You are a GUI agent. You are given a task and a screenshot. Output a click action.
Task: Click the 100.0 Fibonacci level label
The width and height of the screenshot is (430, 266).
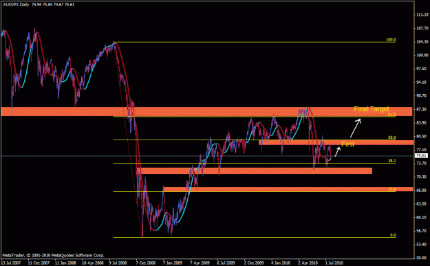pos(391,40)
